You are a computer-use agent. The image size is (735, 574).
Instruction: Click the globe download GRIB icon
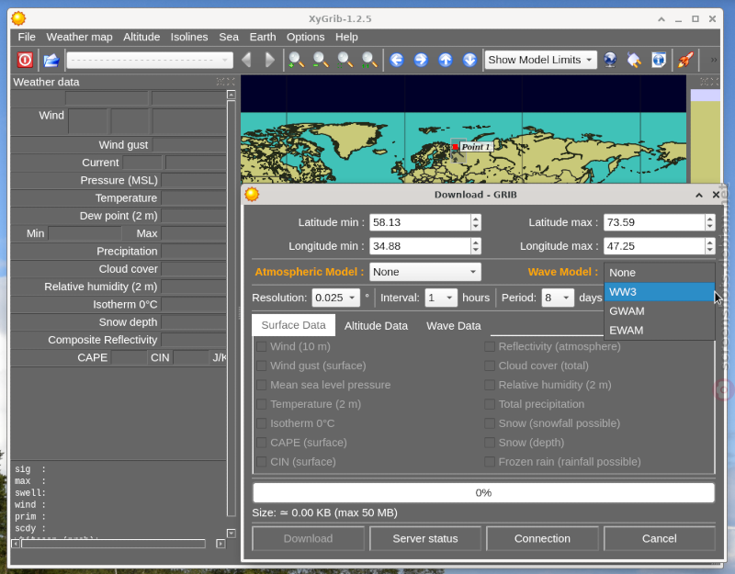[x=610, y=60]
